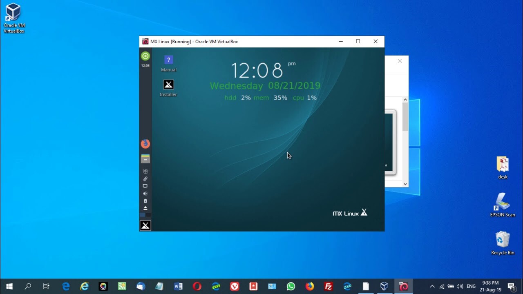Open Task View on the taskbar
Screen dimensions: 523x294
click(46, 286)
